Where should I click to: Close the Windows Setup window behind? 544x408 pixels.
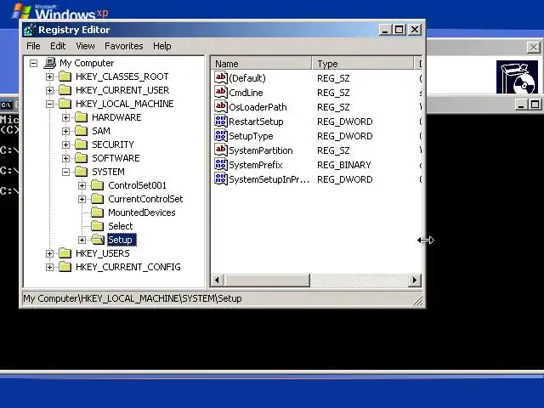click(534, 48)
